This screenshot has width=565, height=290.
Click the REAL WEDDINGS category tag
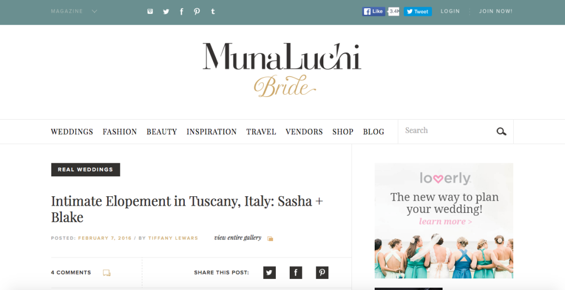coord(86,170)
